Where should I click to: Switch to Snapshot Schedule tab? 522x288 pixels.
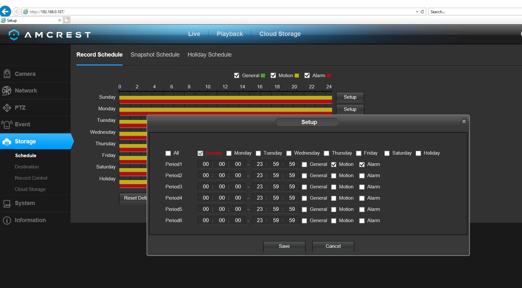(x=155, y=55)
